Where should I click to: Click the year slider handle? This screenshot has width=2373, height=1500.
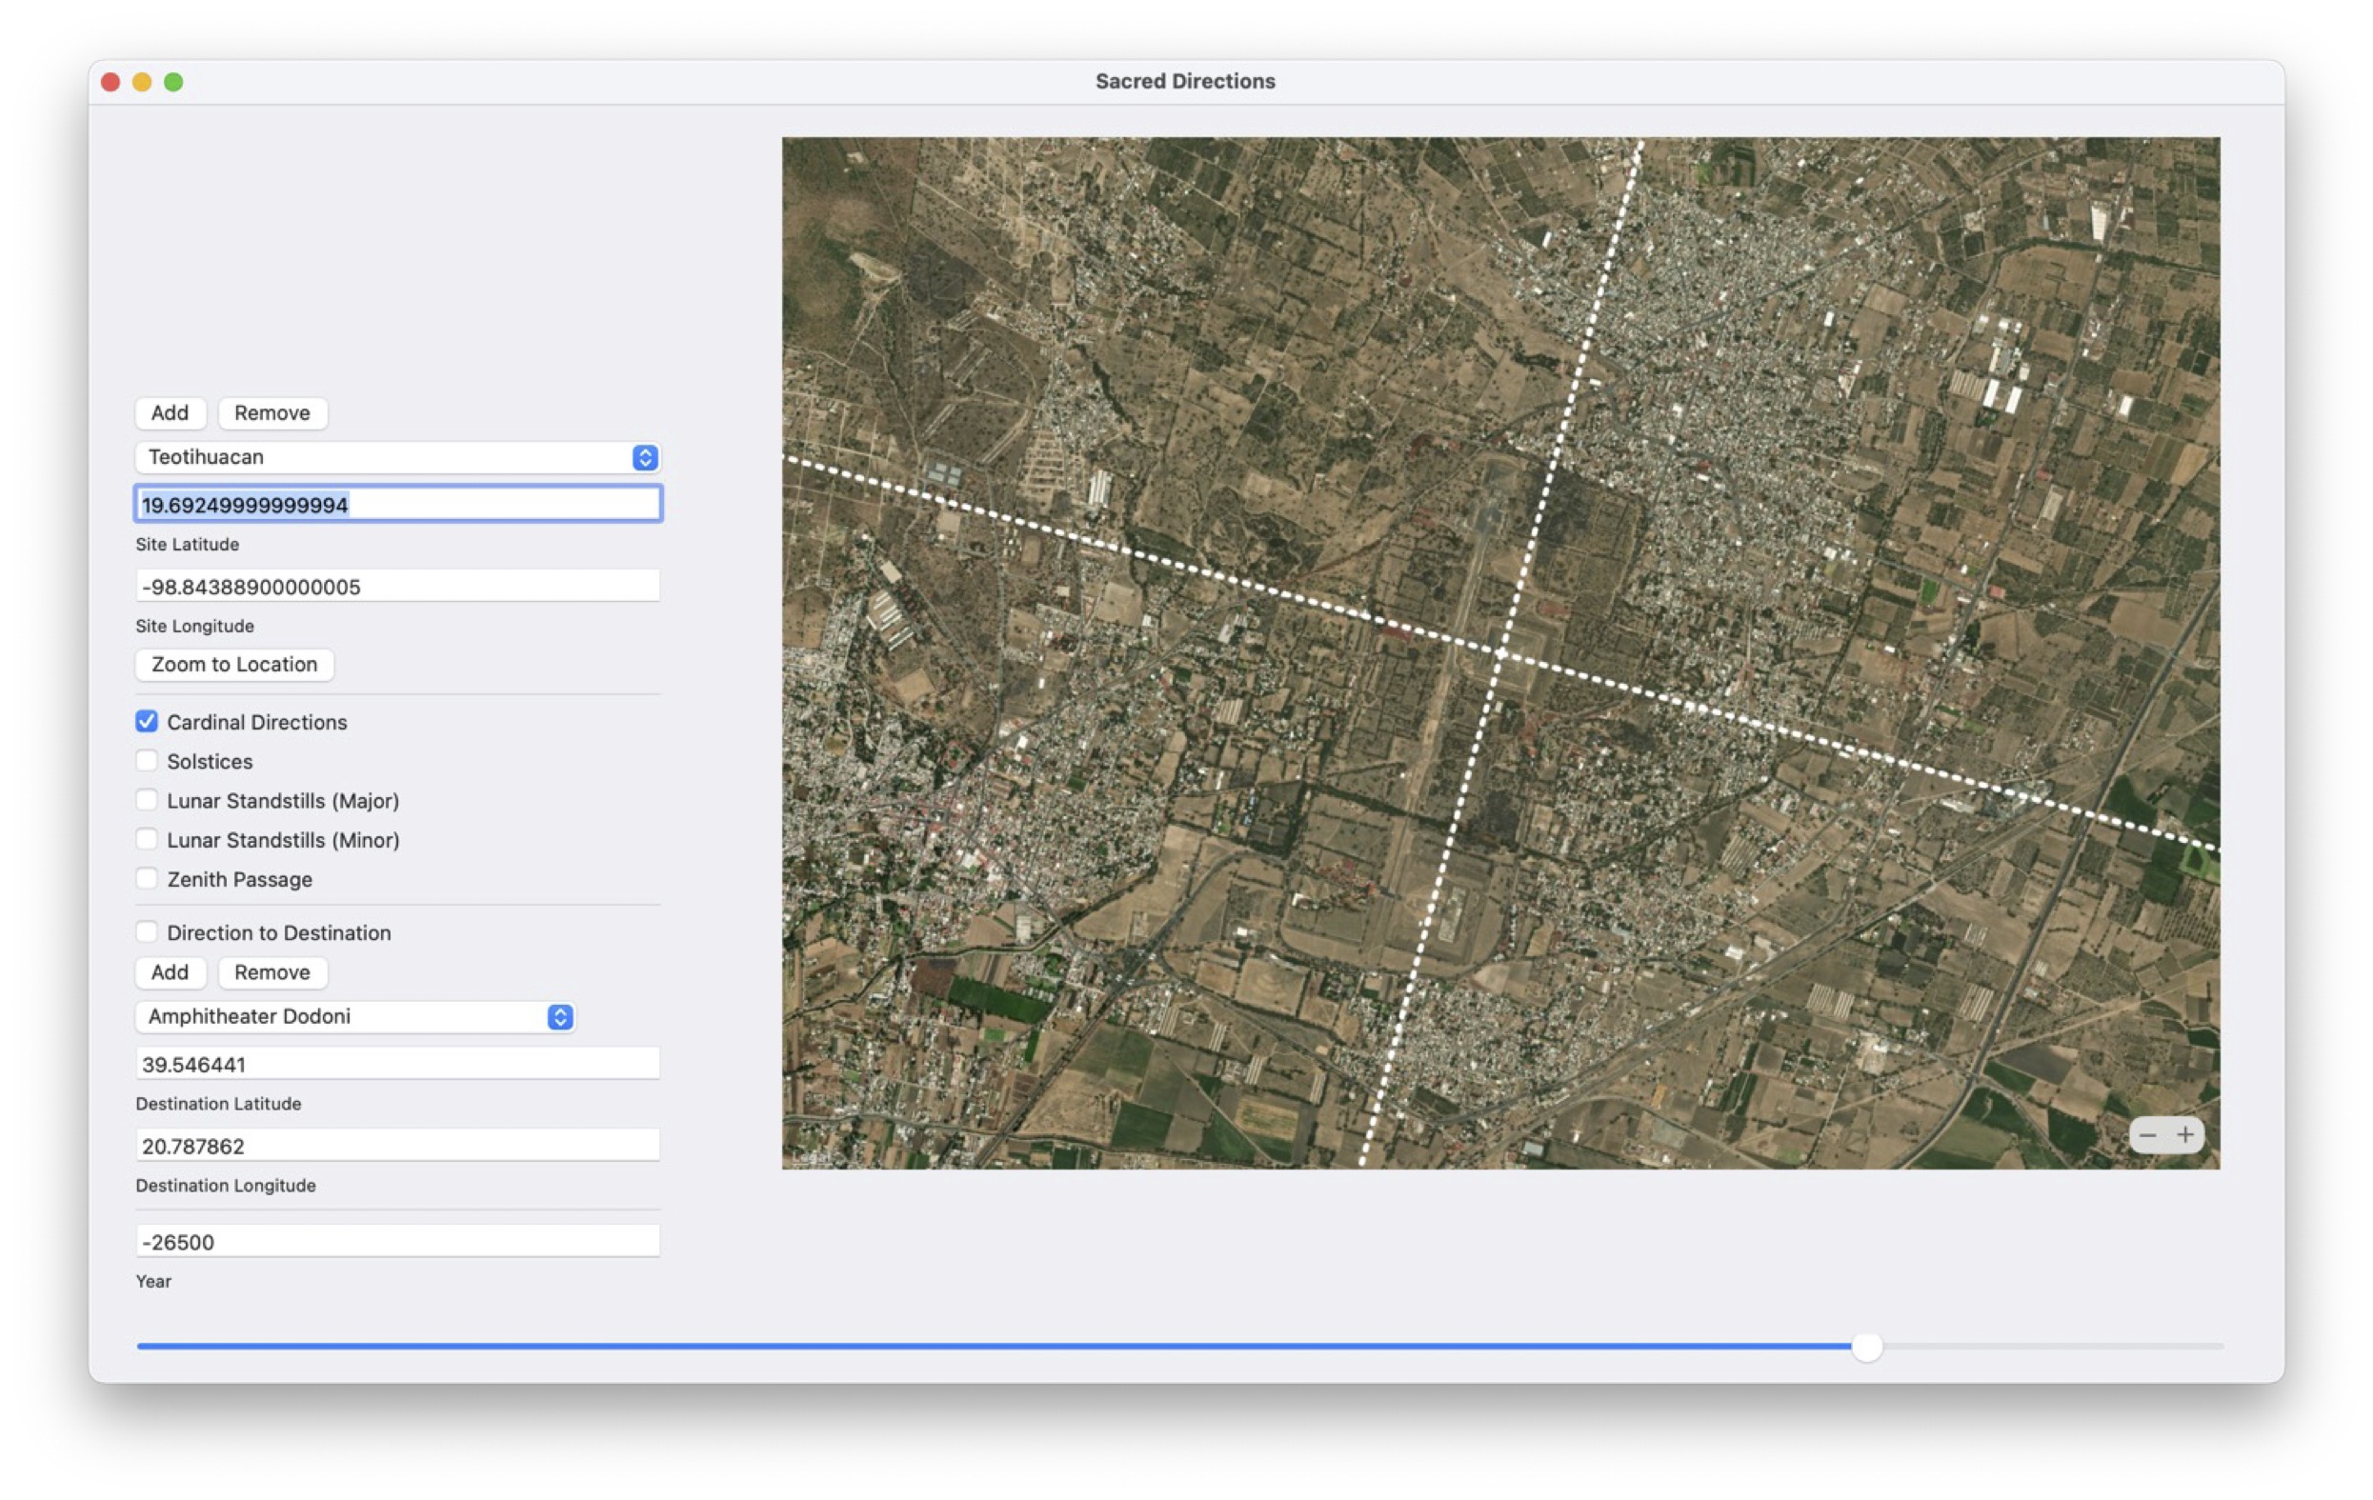(1866, 1347)
